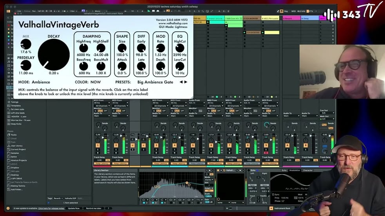The width and height of the screenshot is (385, 216).
Task: Open Current Project in browser sidebar
Action: [18, 149]
